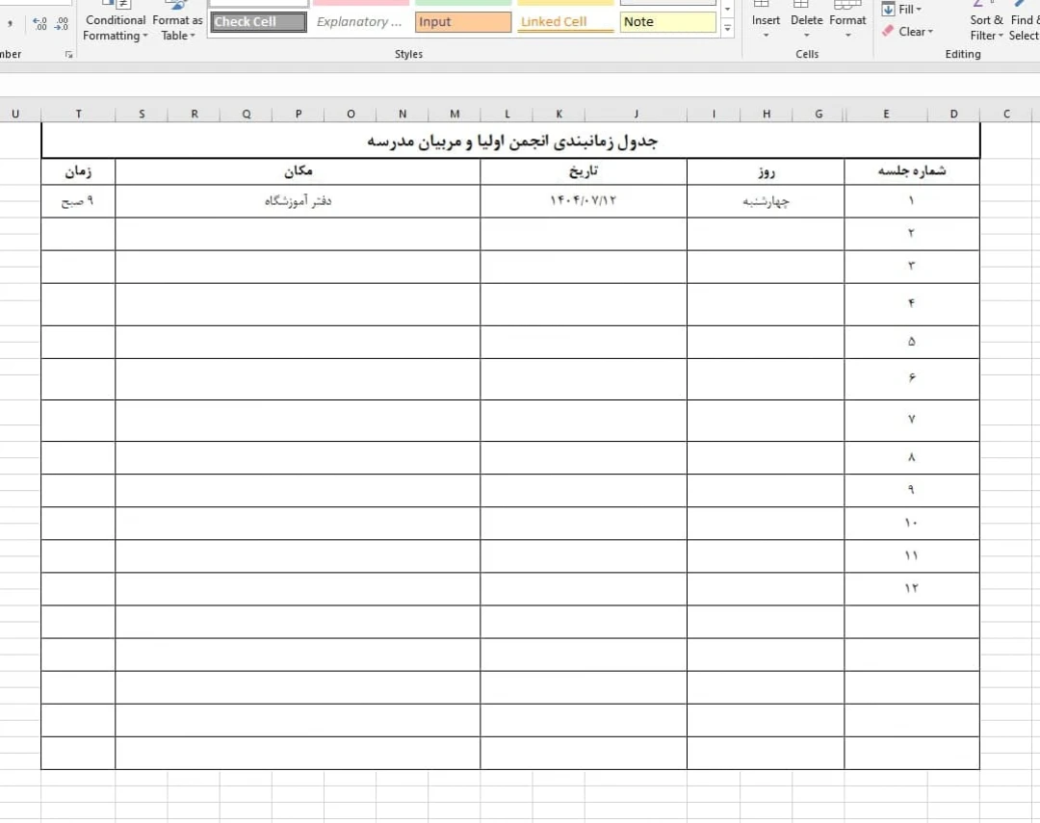1040x823 pixels.
Task: Click the Increase Decimal icon
Action: tap(39, 23)
